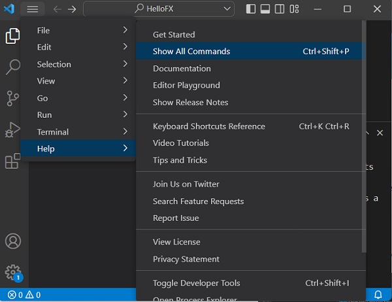
Task: Click the Go Forward arrow
Action: [x=72, y=9]
